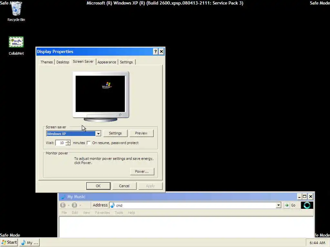The height and width of the screenshot is (247, 330).
Task: Click the music note icon in address bar
Action: tap(112, 205)
